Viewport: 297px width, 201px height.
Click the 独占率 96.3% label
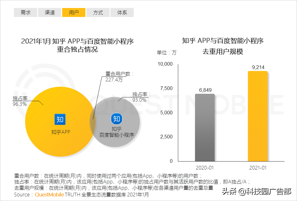(x=22, y=101)
